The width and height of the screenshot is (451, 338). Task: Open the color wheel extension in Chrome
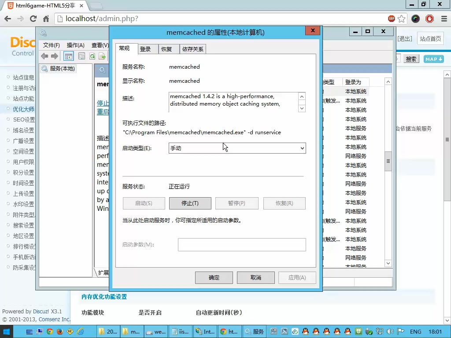click(x=415, y=18)
